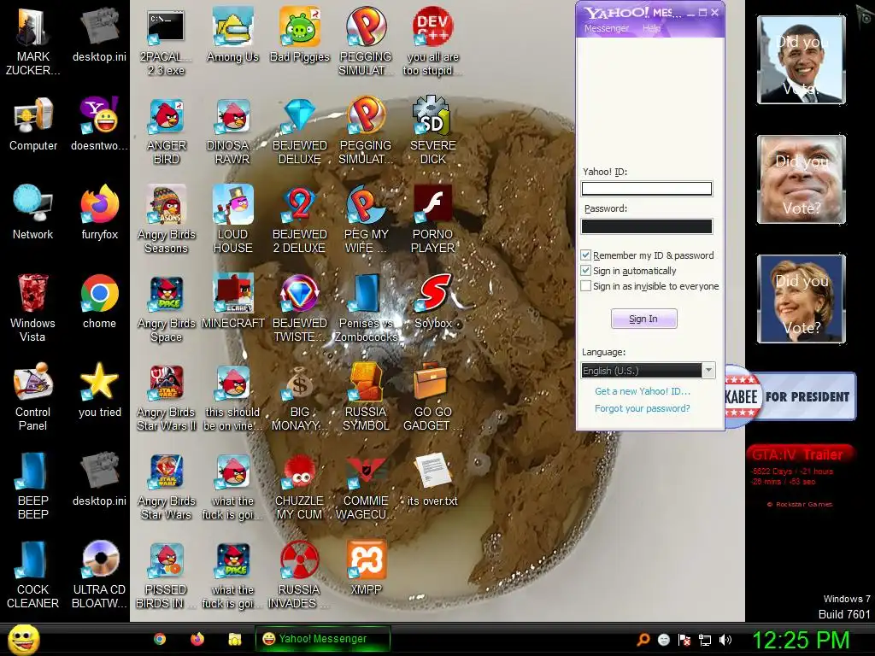Focus the Password field
Image resolution: width=875 pixels, height=656 pixels.
click(647, 225)
